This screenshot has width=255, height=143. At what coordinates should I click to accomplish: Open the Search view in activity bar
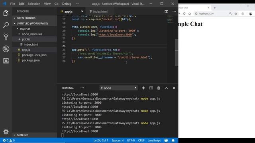(x=6, y=25)
